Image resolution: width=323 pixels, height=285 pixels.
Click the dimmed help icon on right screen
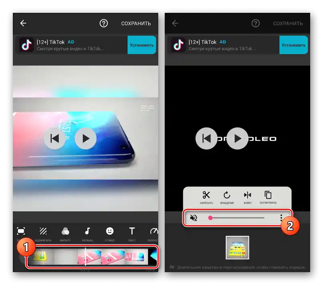[x=255, y=23]
